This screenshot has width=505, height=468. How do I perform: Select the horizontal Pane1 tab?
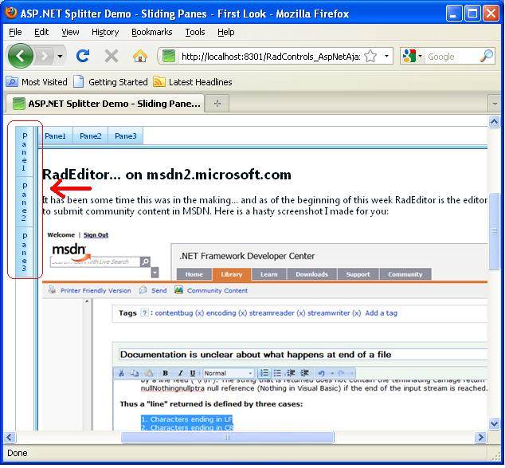pyautogui.click(x=55, y=136)
